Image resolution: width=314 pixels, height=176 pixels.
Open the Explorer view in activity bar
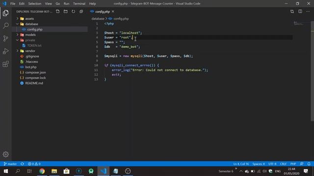click(x=5, y=13)
